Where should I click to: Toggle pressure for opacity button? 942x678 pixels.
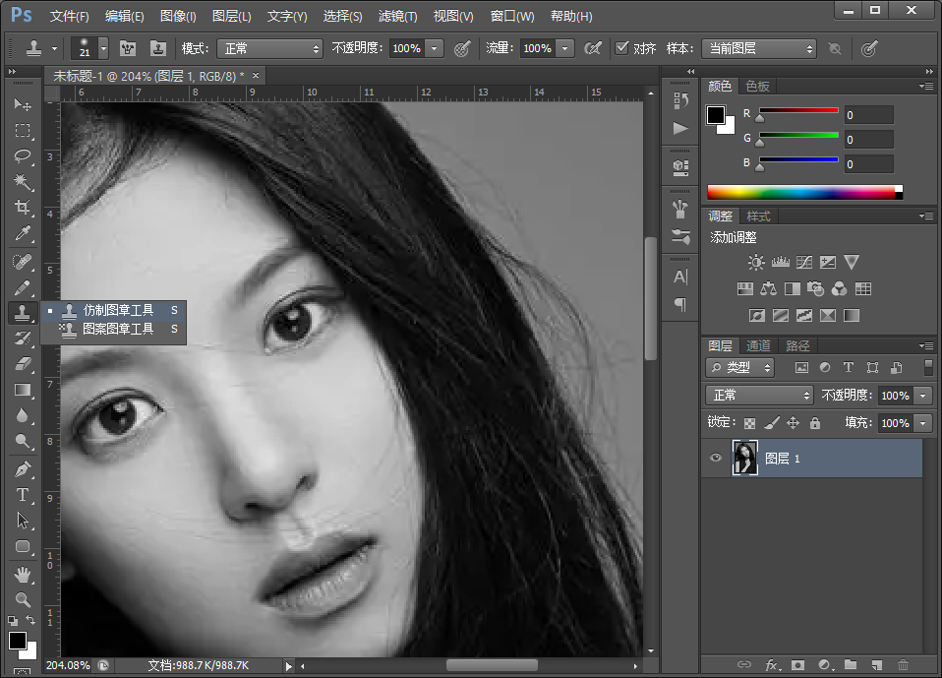point(461,48)
